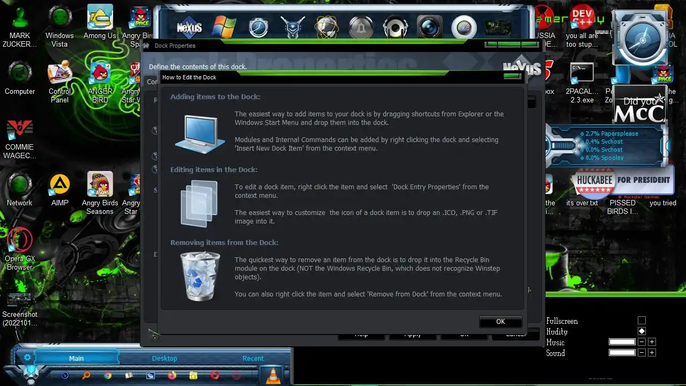Screen dimensions: 686x386
Task: Adjust the Music volume bar
Action: click(x=622, y=342)
